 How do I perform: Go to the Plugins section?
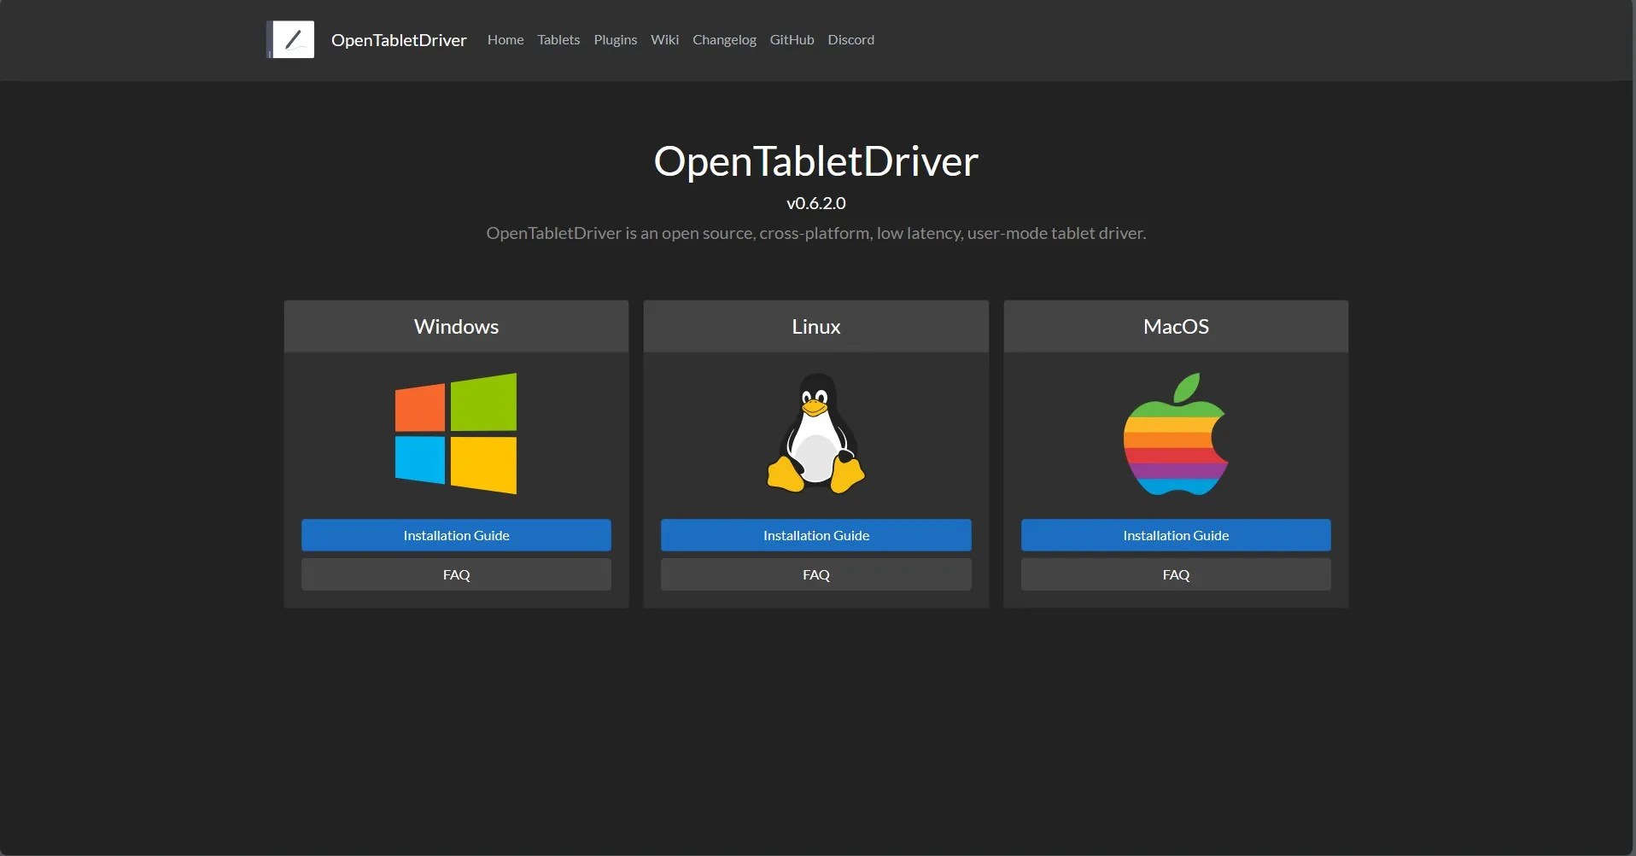click(615, 39)
